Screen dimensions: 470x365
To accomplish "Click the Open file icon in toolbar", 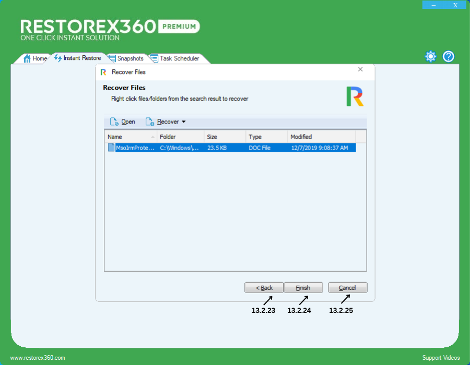I will (114, 122).
